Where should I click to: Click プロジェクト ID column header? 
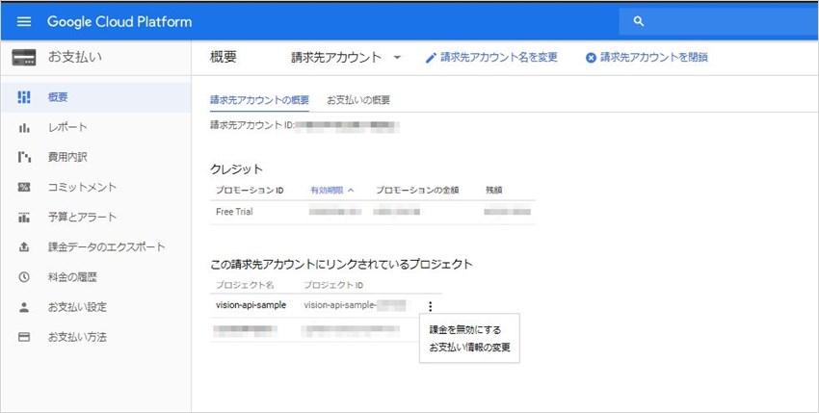pyautogui.click(x=333, y=286)
